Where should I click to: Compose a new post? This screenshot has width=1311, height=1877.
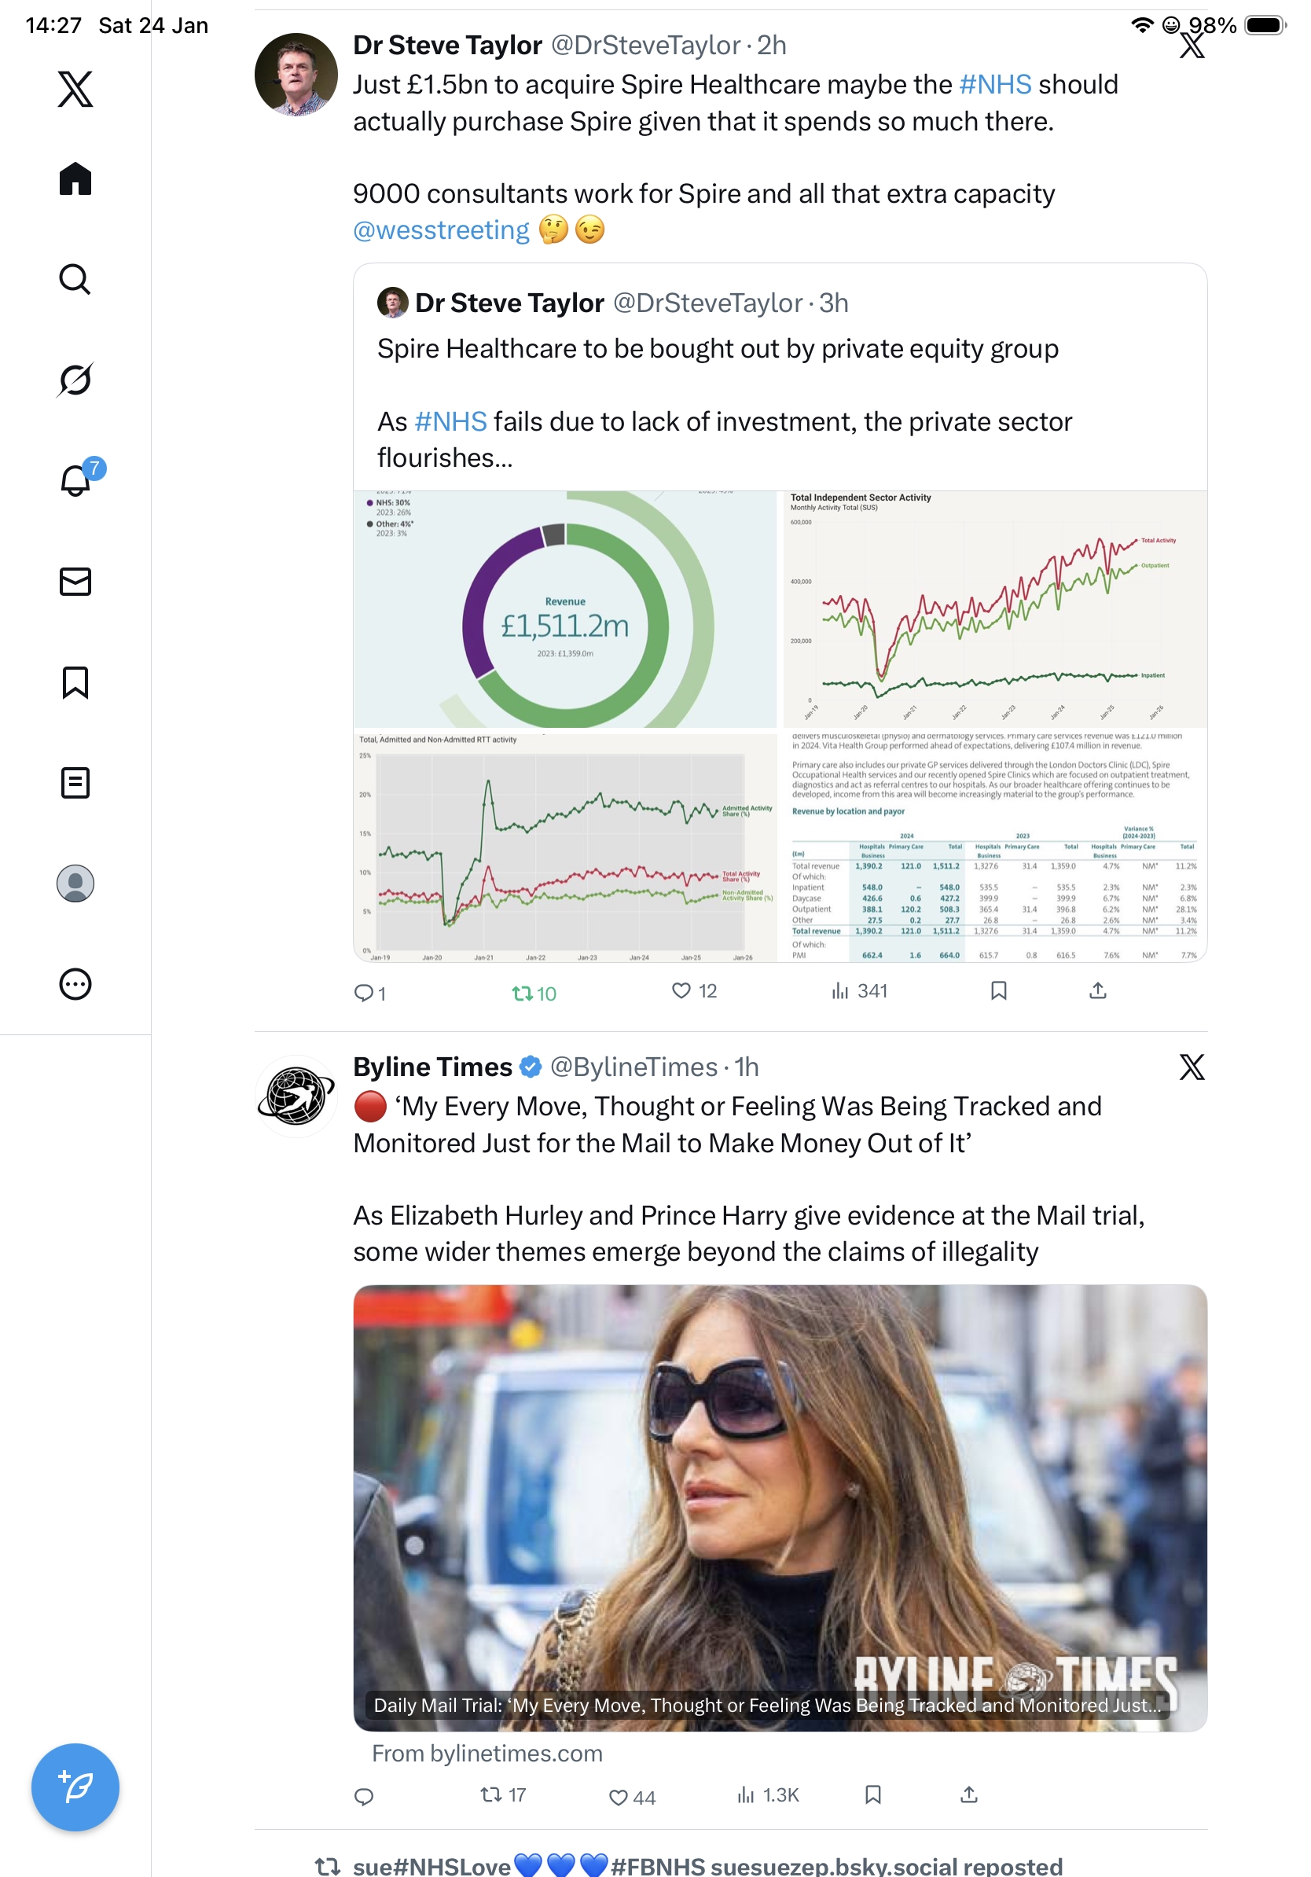coord(75,1787)
